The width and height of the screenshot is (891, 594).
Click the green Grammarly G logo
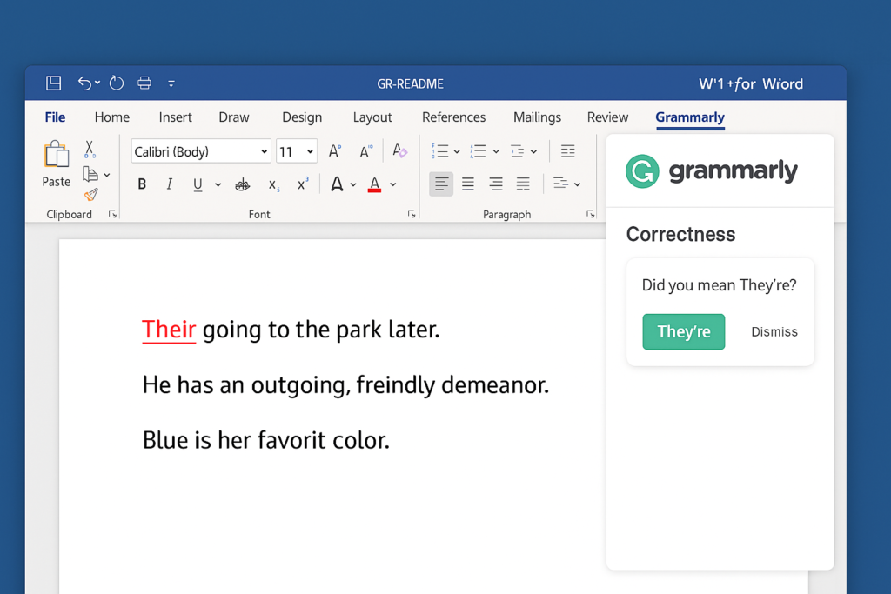coord(642,171)
